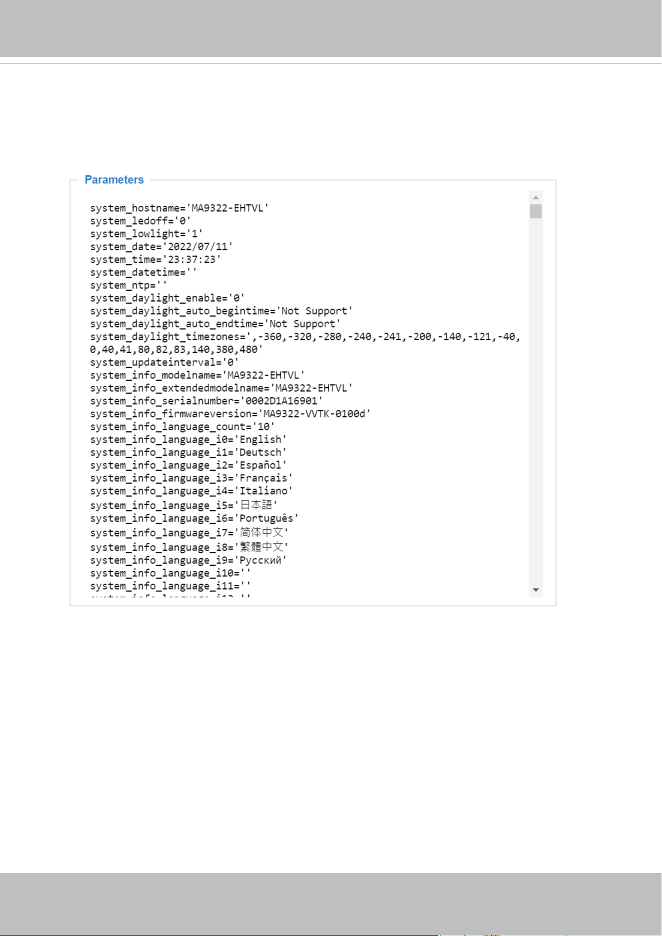Click the system_info_modelname line

(197, 375)
